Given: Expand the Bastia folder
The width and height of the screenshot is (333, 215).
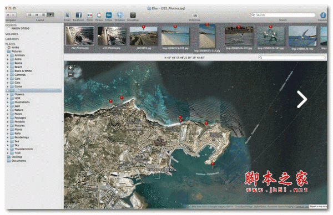Looking at the screenshot, I should pos(8,63).
